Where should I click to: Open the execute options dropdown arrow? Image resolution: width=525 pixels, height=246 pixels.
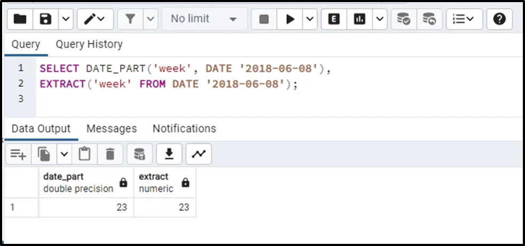tap(310, 19)
